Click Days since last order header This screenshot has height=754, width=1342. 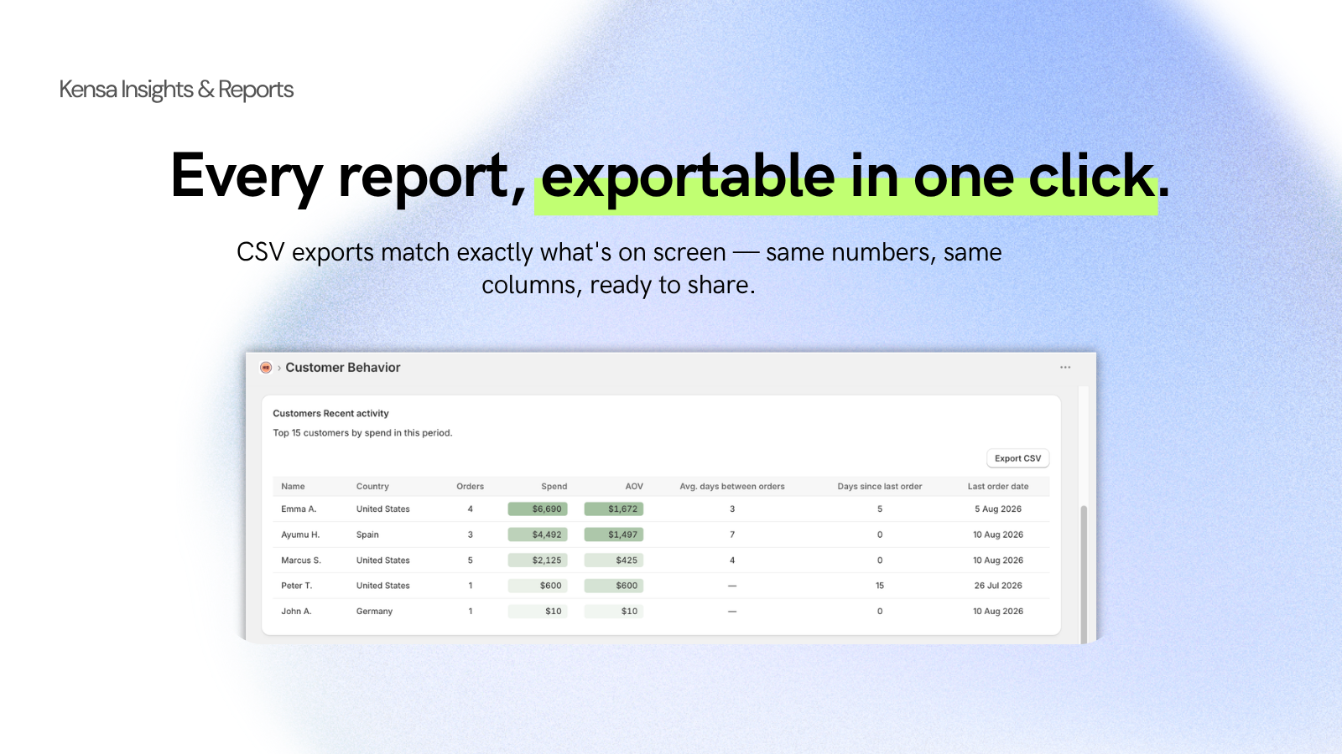(880, 486)
